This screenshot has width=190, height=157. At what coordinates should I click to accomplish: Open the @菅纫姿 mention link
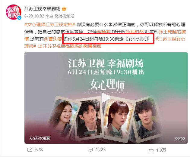click(x=53, y=39)
